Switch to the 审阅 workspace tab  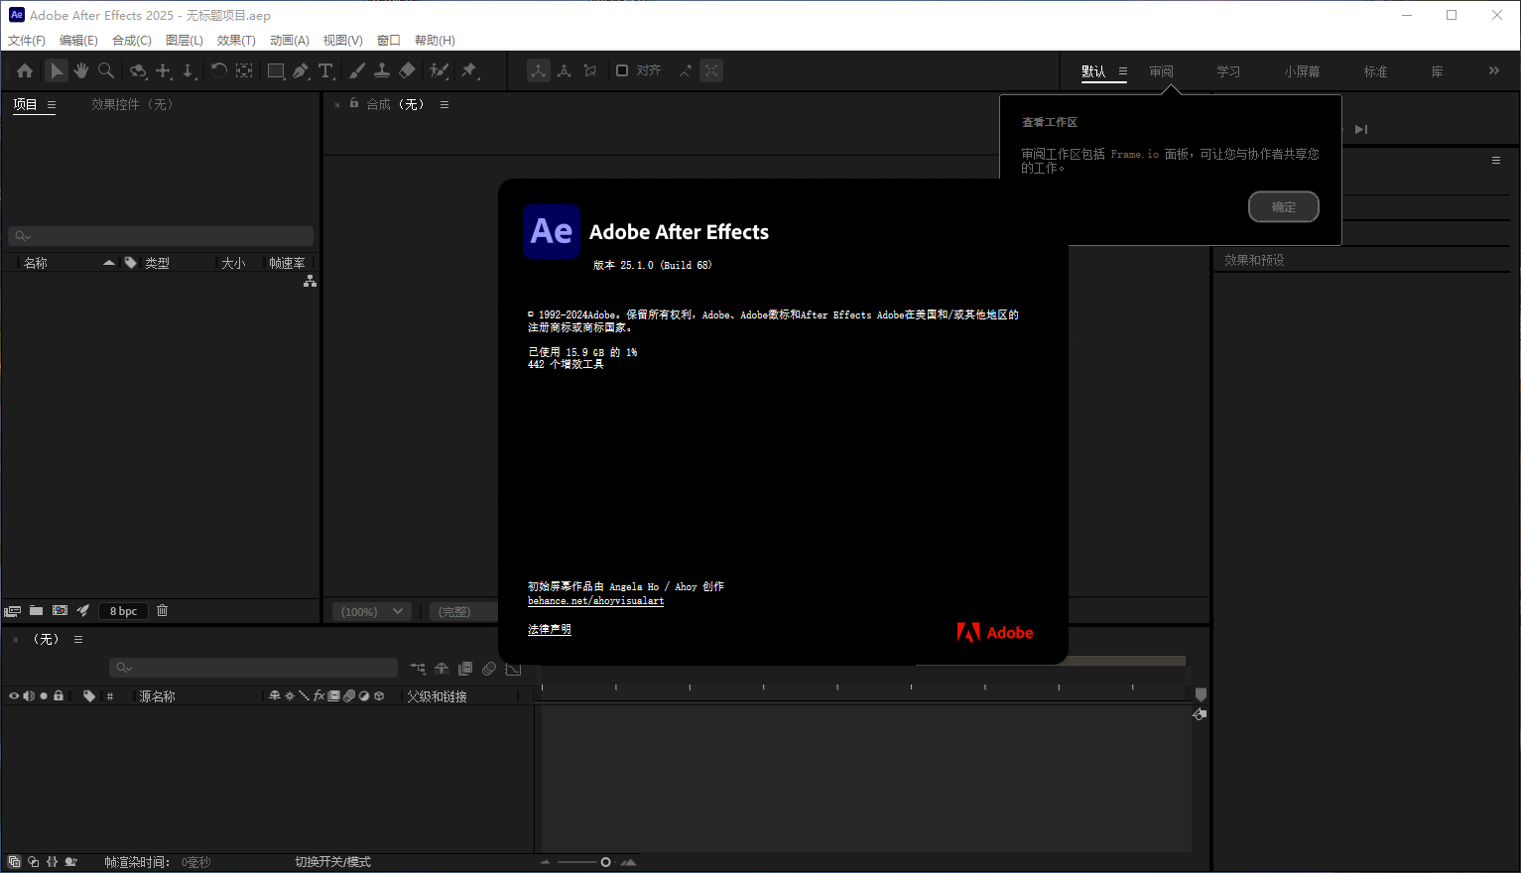coord(1162,71)
